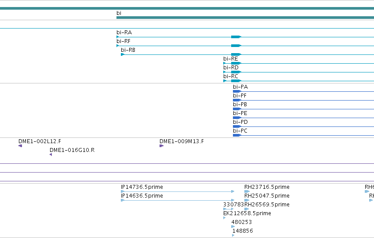Viewport: 374px width, 238px height.
Task: Select the IP14736.5prime EST label
Action: [142, 187]
